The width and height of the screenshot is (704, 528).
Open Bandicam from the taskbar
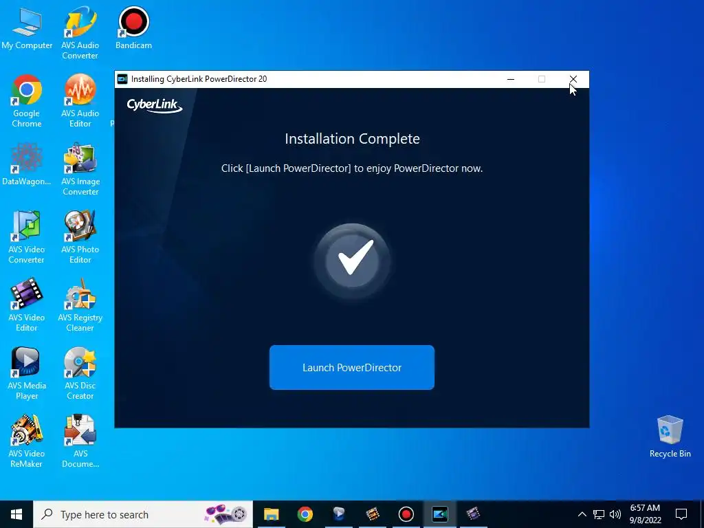coord(406,514)
